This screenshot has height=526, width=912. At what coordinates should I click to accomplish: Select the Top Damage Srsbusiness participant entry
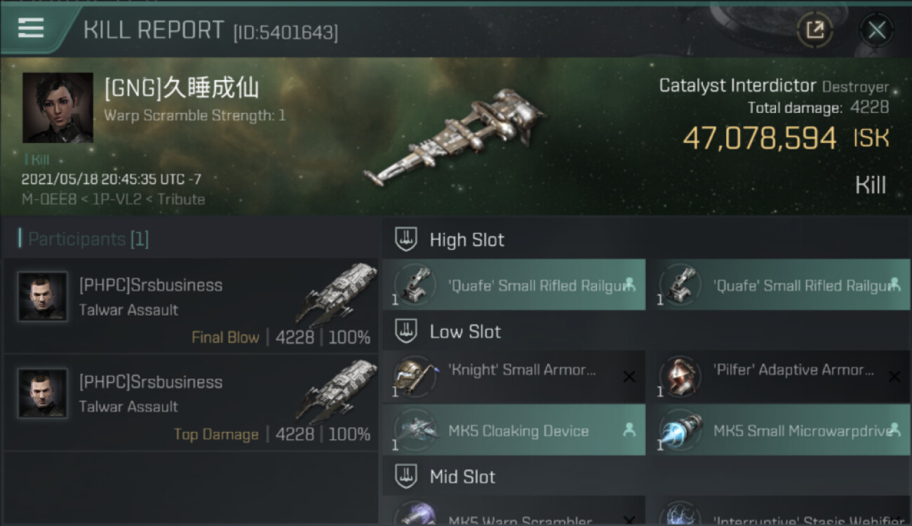tap(191, 403)
